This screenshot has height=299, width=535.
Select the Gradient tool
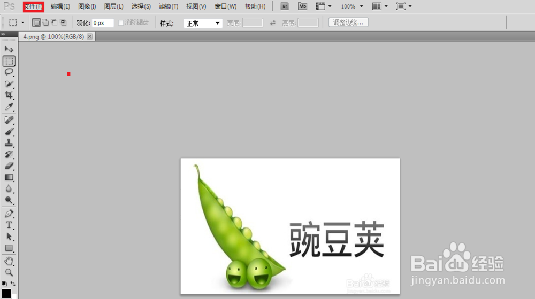9,177
